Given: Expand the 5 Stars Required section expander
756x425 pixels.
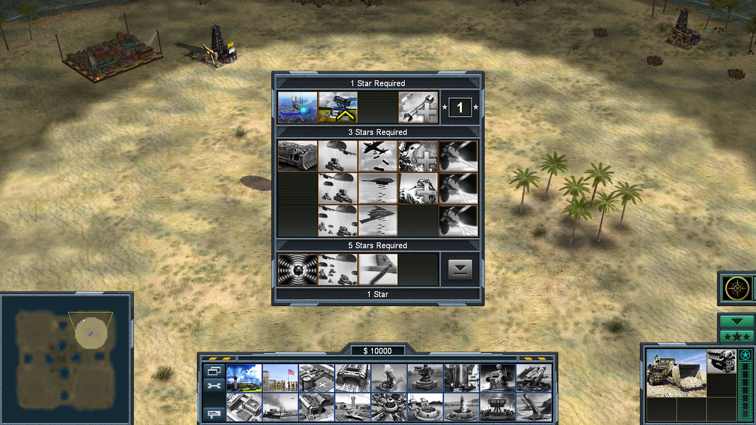Looking at the screenshot, I should (460, 269).
